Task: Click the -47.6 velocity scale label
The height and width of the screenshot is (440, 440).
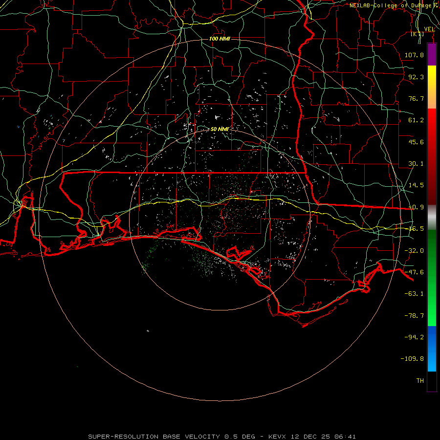Action: click(414, 272)
